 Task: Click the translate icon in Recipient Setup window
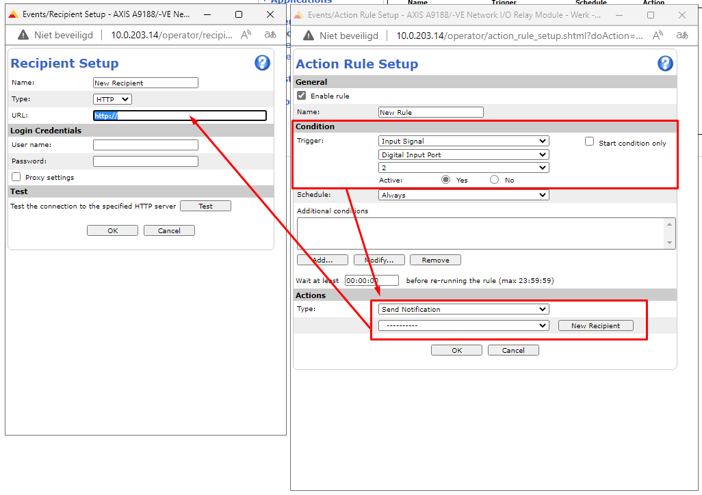(x=270, y=35)
